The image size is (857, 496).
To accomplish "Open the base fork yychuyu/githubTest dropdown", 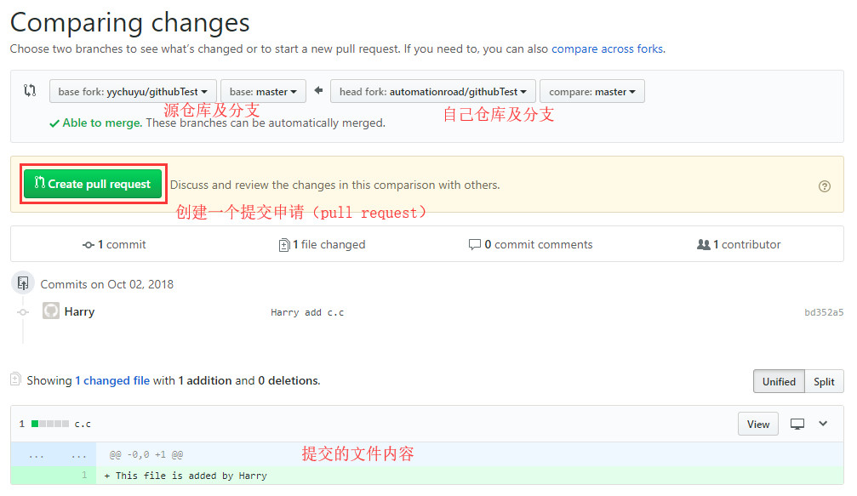I will click(x=133, y=92).
